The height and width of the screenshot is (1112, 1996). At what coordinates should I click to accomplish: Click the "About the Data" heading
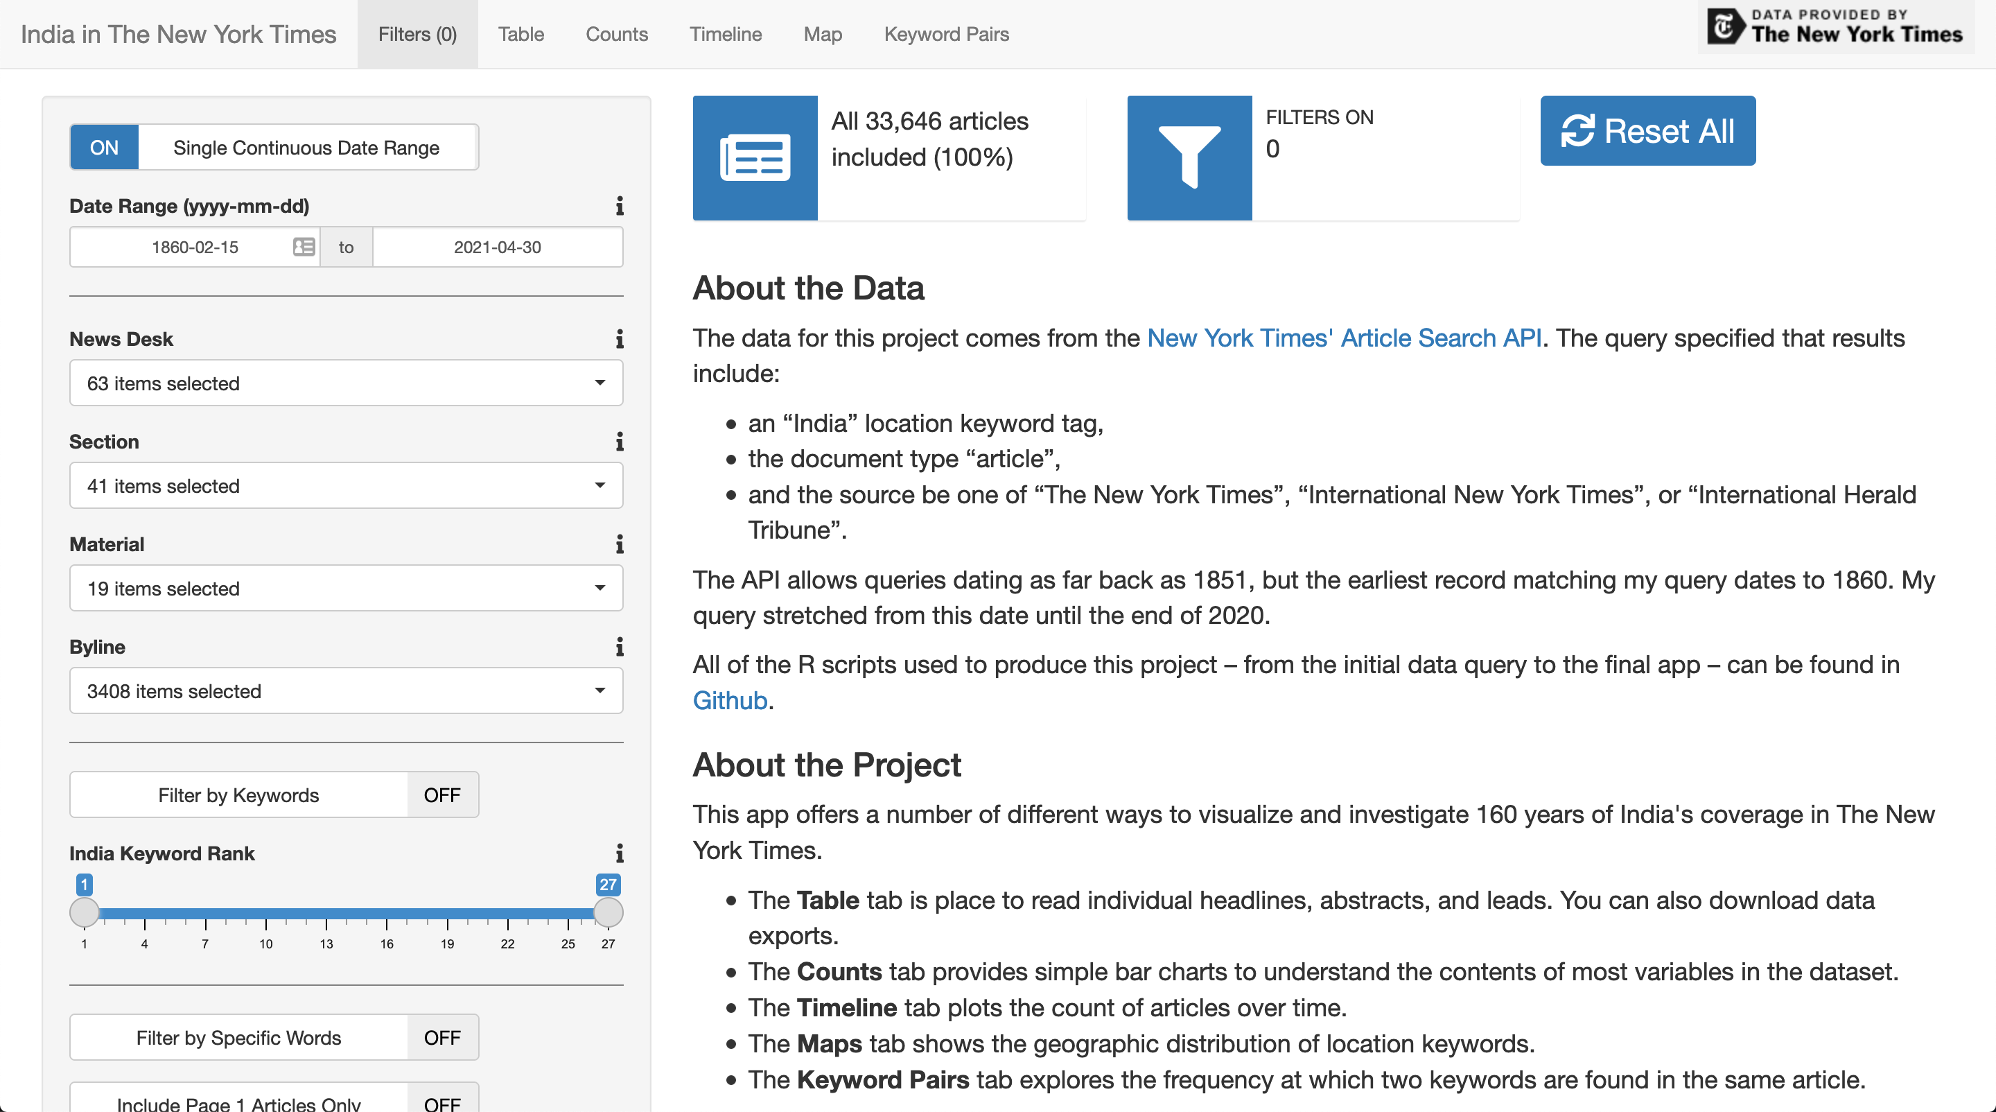[x=808, y=288]
